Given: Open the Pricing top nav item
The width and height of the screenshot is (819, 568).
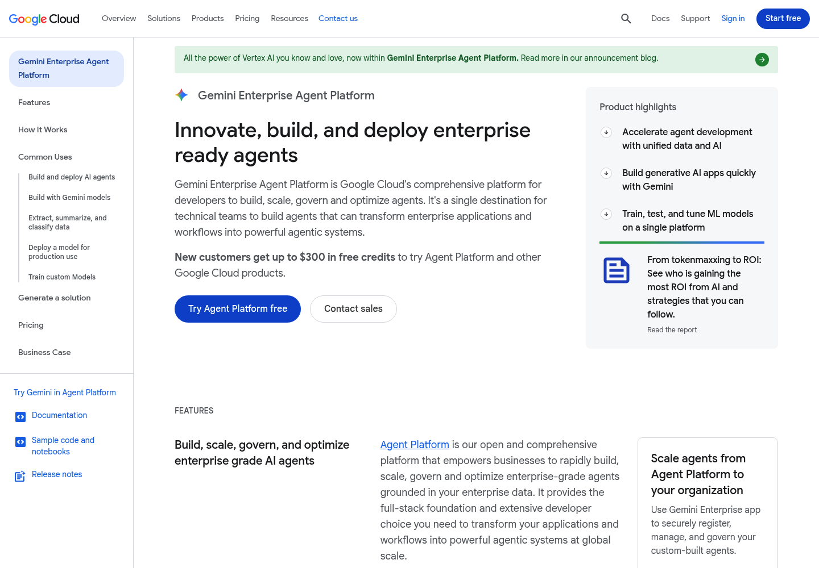Looking at the screenshot, I should pyautogui.click(x=247, y=19).
